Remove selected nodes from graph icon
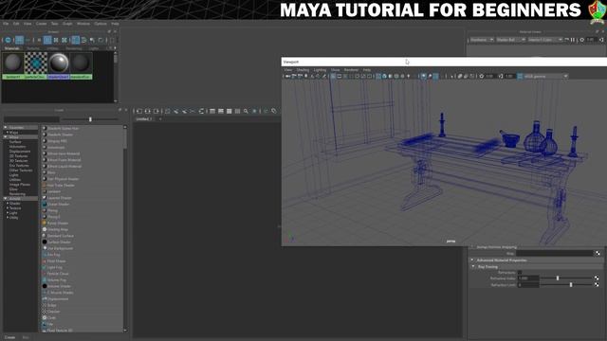Screen dimensions: 607x341 (x=184, y=112)
